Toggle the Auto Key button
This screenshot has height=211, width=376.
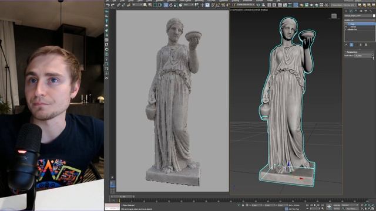[337, 205]
